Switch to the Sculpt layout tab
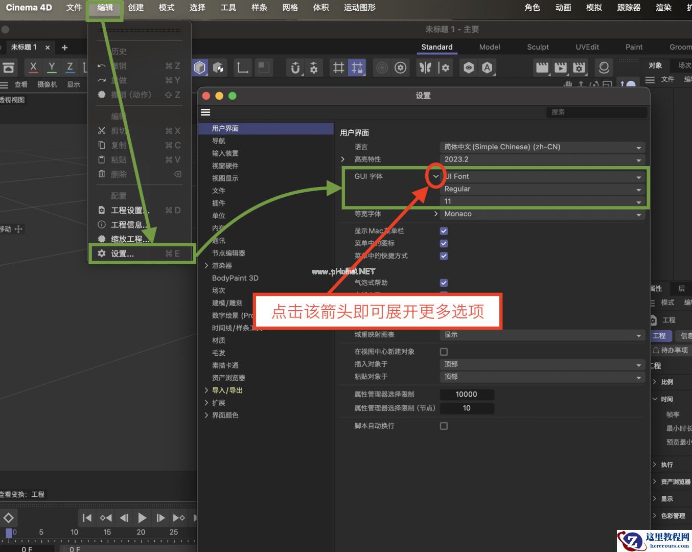Viewport: 692px width, 552px height. click(538, 47)
